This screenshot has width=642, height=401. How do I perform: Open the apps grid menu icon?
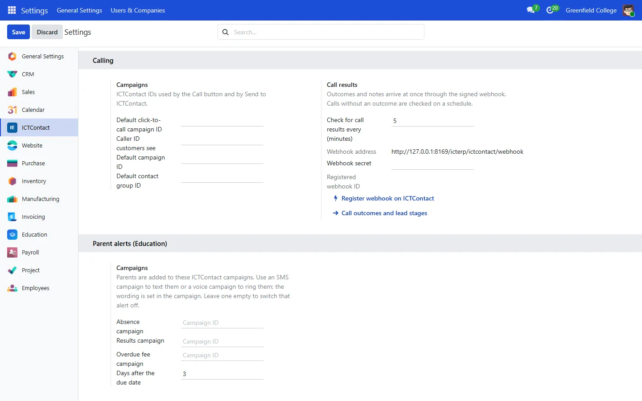click(x=12, y=10)
